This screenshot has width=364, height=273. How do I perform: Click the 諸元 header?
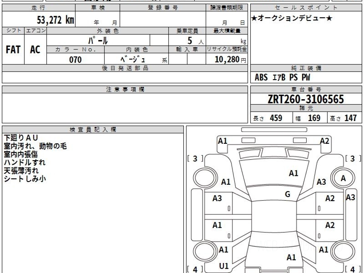[306, 108]
